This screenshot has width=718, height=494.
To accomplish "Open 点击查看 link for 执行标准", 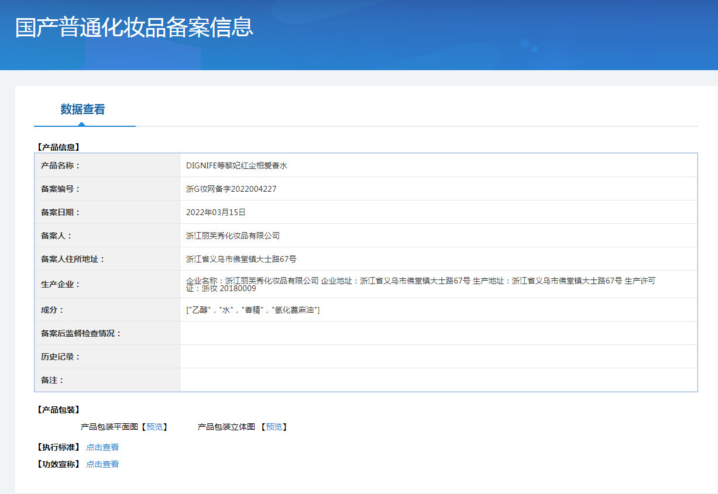I will pyautogui.click(x=102, y=447).
